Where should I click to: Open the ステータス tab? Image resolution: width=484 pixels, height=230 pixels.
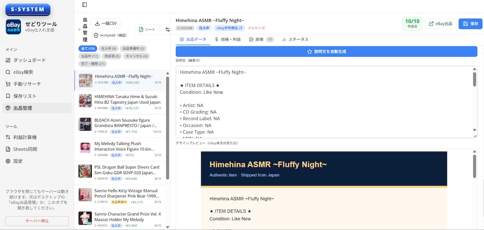tap(295, 40)
